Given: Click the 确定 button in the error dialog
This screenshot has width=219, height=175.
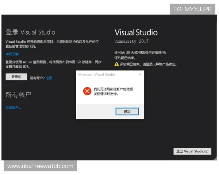Looking at the screenshot, I should pos(127,111).
